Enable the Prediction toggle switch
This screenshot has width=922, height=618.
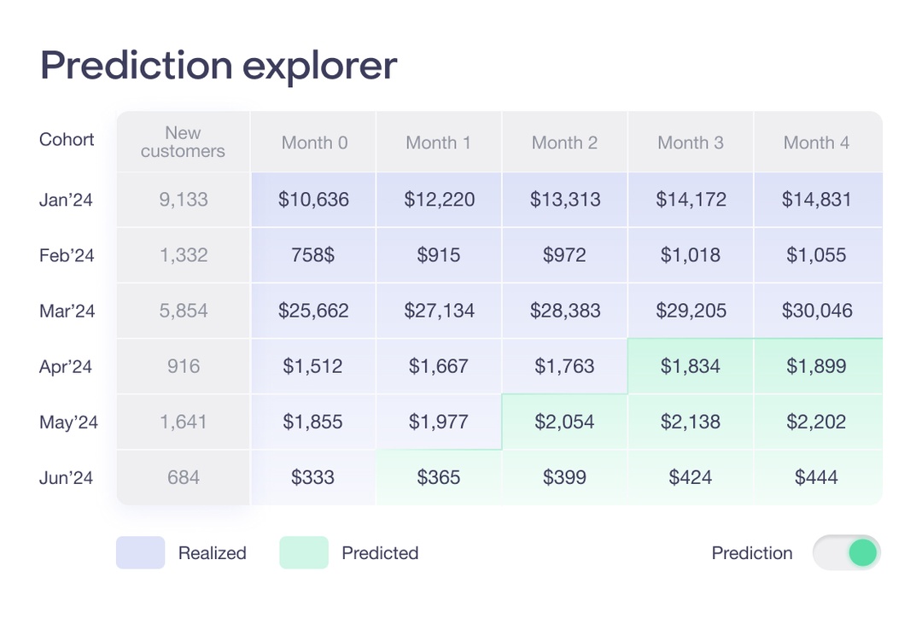point(848,553)
